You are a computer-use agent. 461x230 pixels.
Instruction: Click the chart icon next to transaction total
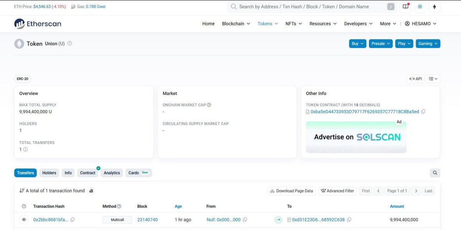(x=91, y=191)
